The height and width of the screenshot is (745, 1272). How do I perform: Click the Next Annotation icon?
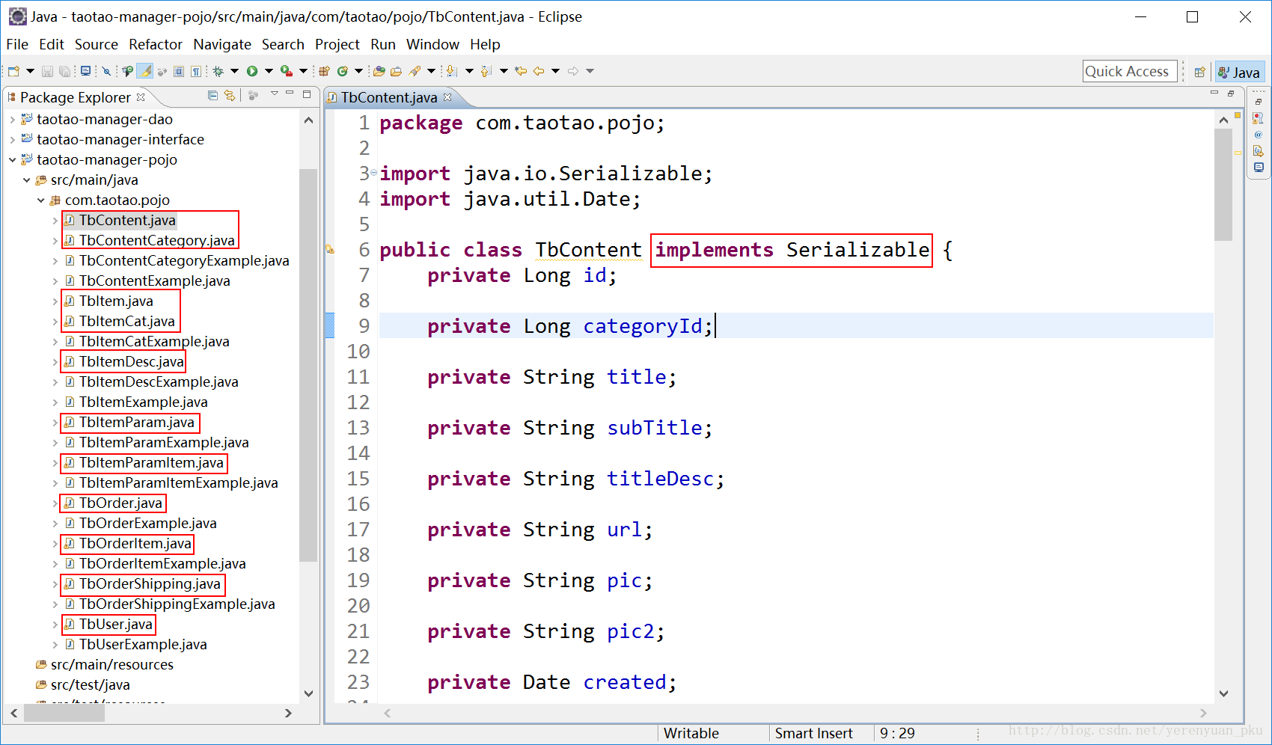(451, 71)
